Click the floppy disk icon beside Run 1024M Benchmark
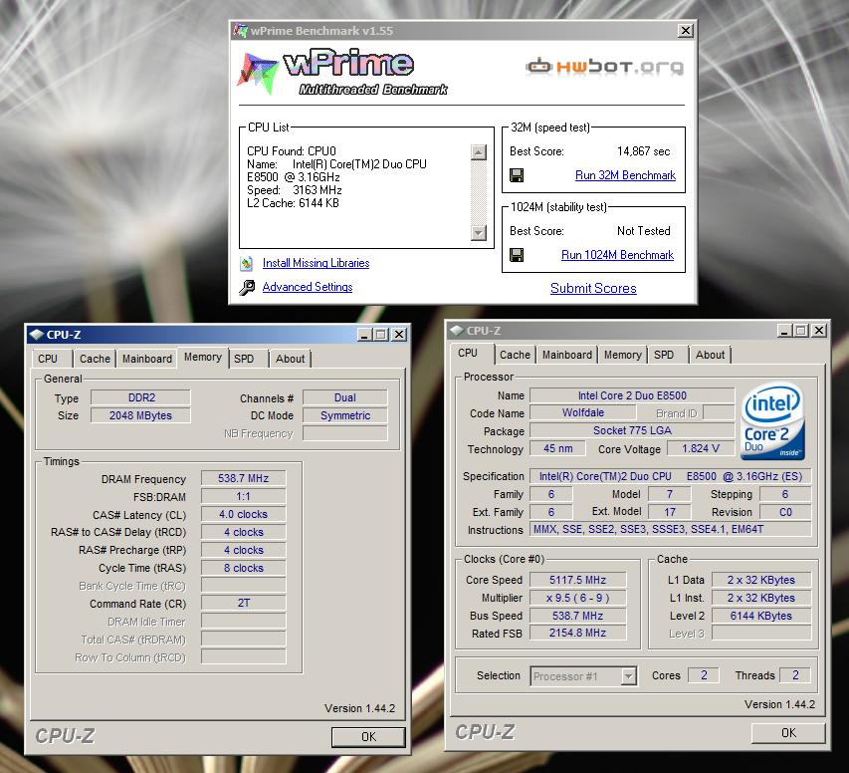The height and width of the screenshot is (773, 849). pos(517,255)
